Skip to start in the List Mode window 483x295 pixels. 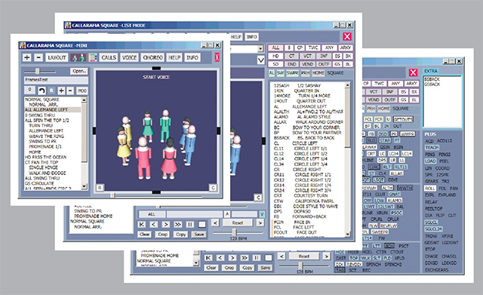point(142,224)
